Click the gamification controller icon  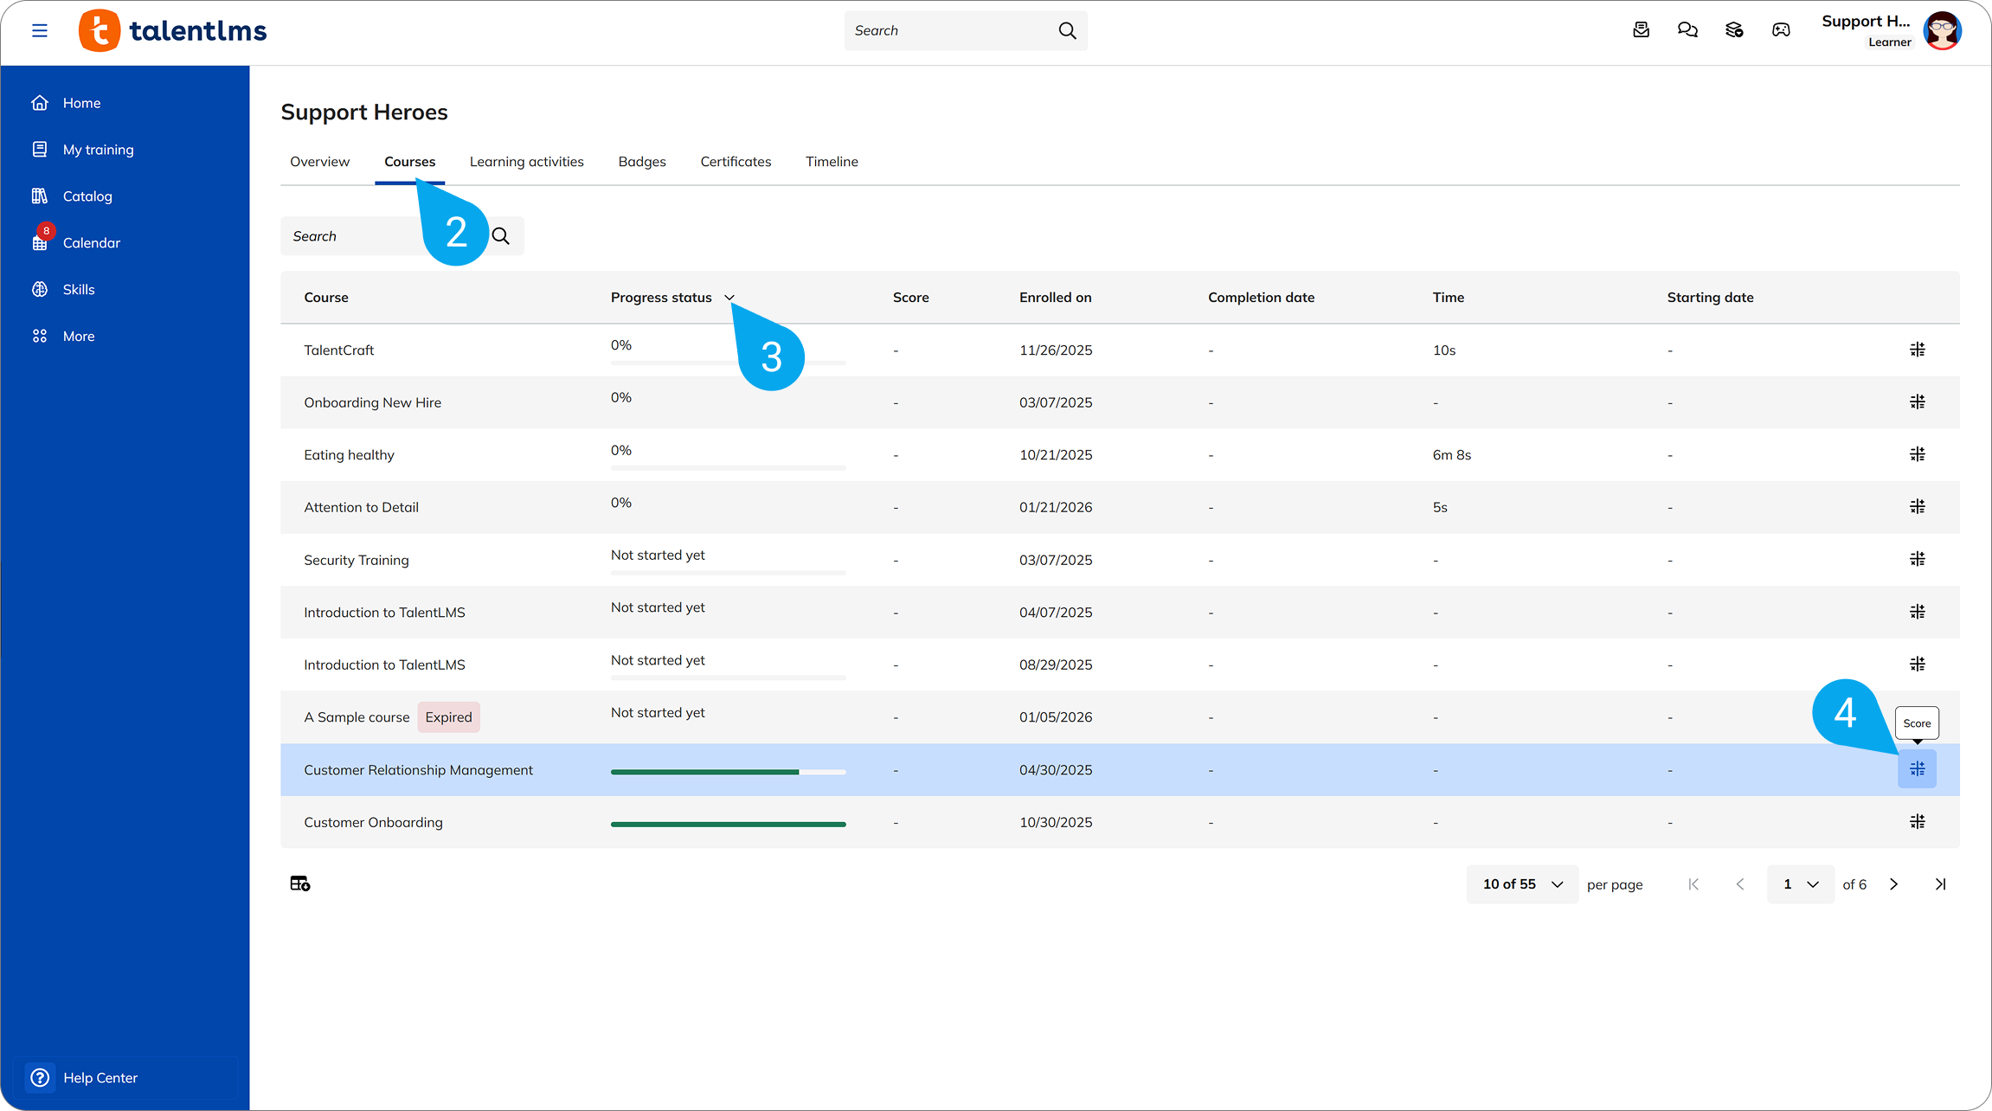coord(1780,30)
